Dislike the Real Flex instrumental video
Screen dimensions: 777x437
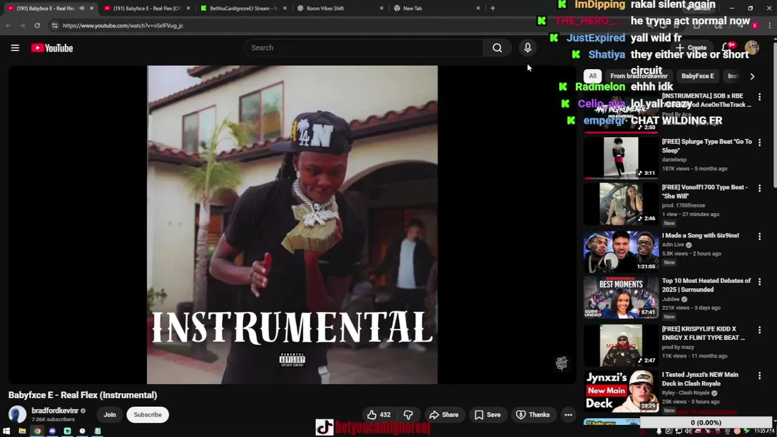click(408, 415)
